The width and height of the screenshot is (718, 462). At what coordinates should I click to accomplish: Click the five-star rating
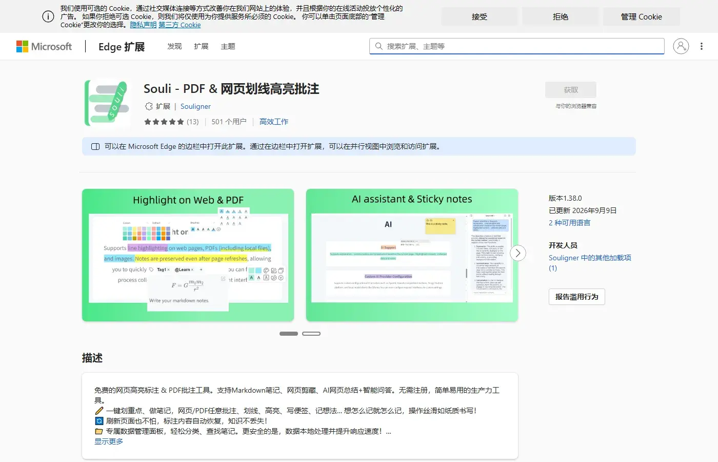coord(164,122)
